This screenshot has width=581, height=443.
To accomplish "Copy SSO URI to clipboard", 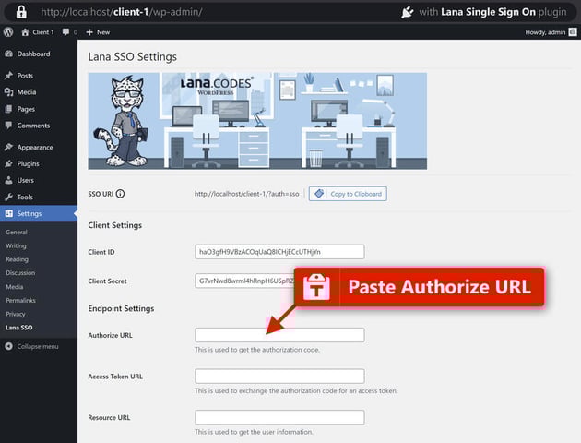I will [348, 194].
